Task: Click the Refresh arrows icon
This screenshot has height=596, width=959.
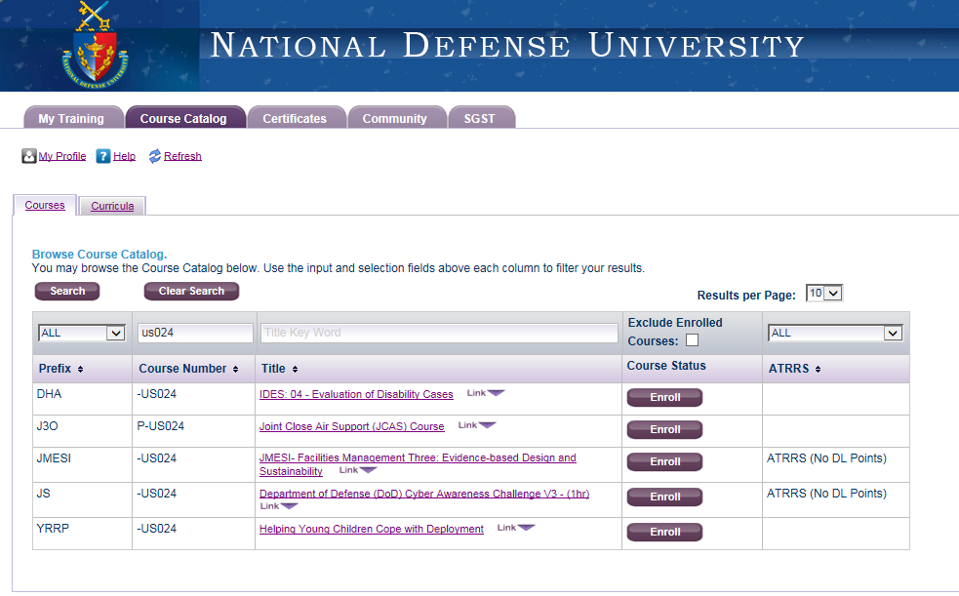Action: pyautogui.click(x=154, y=156)
